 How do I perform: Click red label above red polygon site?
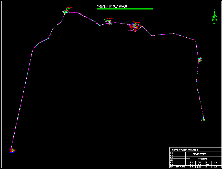pyautogui.click(x=135, y=22)
